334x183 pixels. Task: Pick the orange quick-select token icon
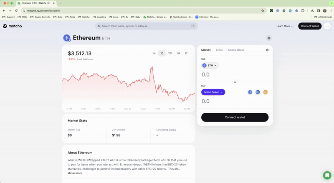(x=265, y=92)
